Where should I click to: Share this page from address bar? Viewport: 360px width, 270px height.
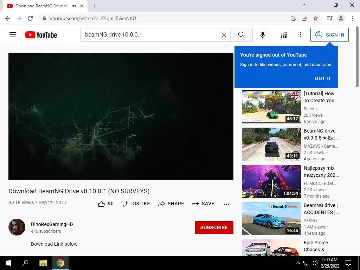(304, 18)
